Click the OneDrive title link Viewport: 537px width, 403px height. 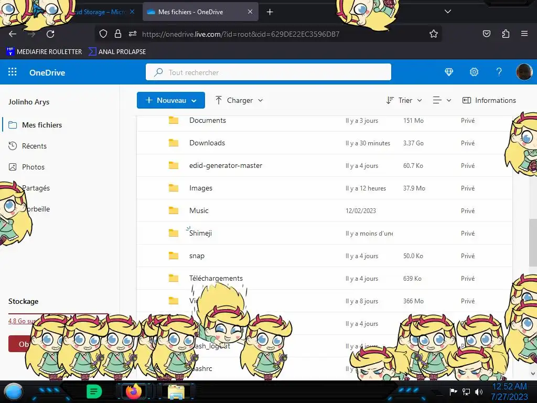point(47,72)
